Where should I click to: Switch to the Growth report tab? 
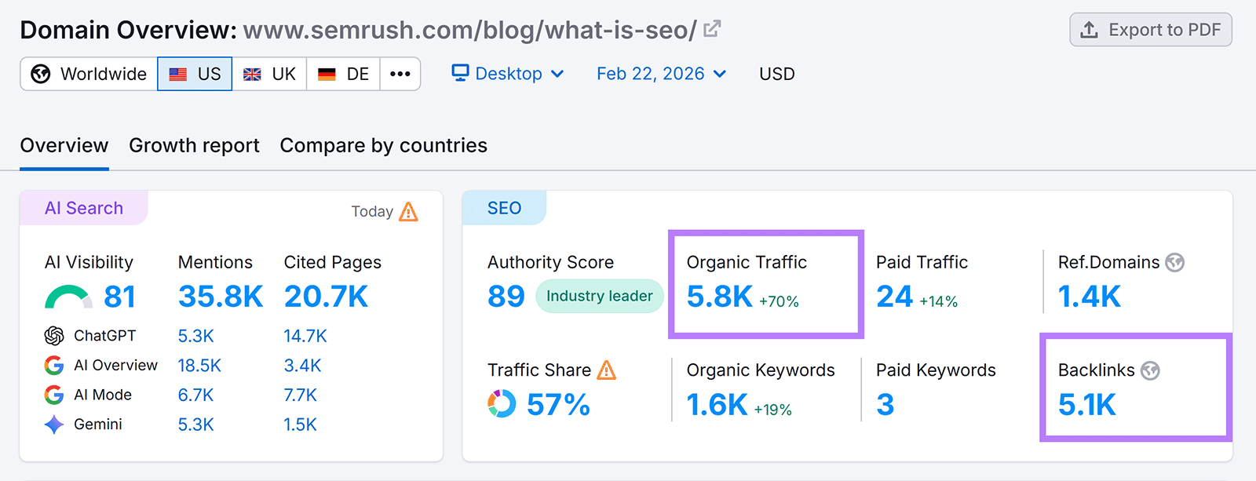click(194, 145)
